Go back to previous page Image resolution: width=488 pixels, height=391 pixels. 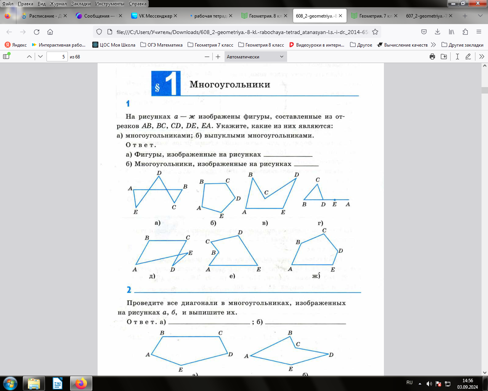pyautogui.click(x=10, y=32)
